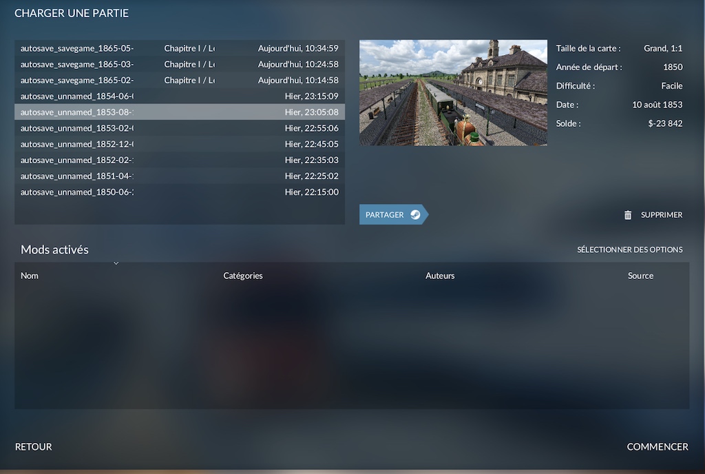Sort mods by the Auteurs column header
The width and height of the screenshot is (705, 474).
pos(440,276)
